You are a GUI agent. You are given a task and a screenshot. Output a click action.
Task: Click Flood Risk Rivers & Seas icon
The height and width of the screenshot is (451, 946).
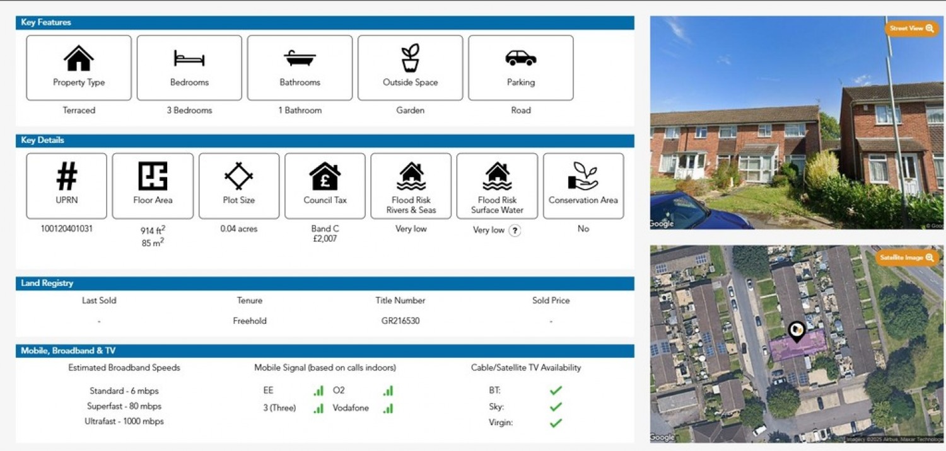coord(411,176)
